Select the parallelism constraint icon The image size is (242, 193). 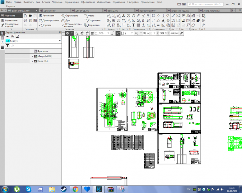tap(158, 16)
